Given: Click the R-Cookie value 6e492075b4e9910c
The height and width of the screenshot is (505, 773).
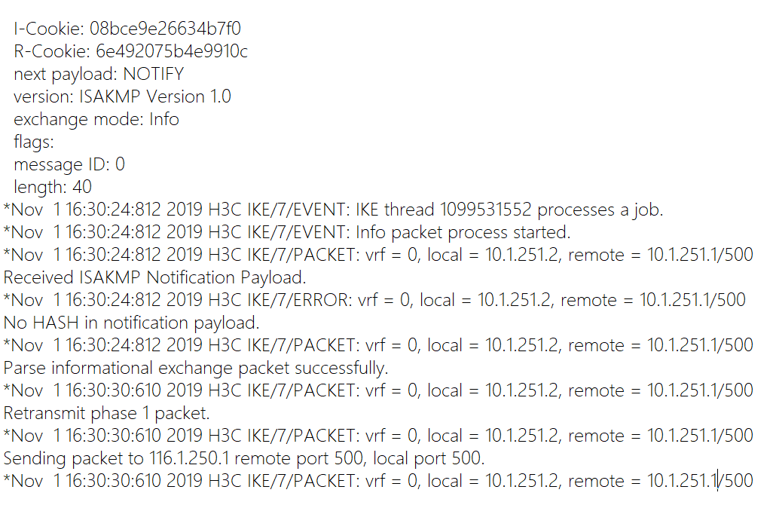Looking at the screenshot, I should point(172,51).
